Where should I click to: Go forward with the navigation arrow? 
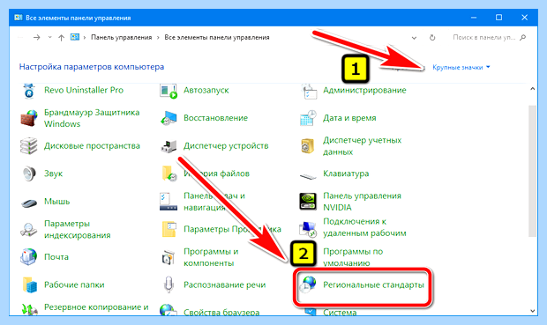pyautogui.click(x=37, y=37)
